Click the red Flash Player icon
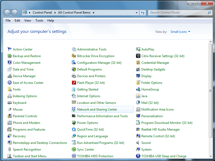This screenshot has width=215, height=161. point(74,83)
